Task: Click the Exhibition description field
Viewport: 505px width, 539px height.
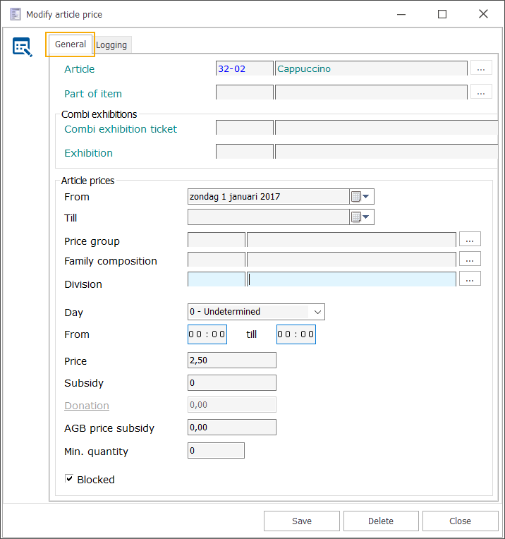Action: coord(387,152)
